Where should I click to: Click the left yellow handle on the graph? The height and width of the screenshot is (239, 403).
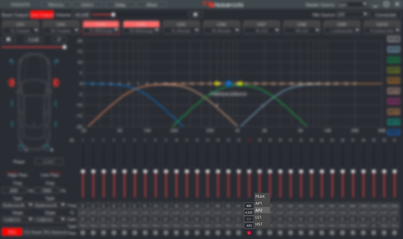[x=217, y=84]
